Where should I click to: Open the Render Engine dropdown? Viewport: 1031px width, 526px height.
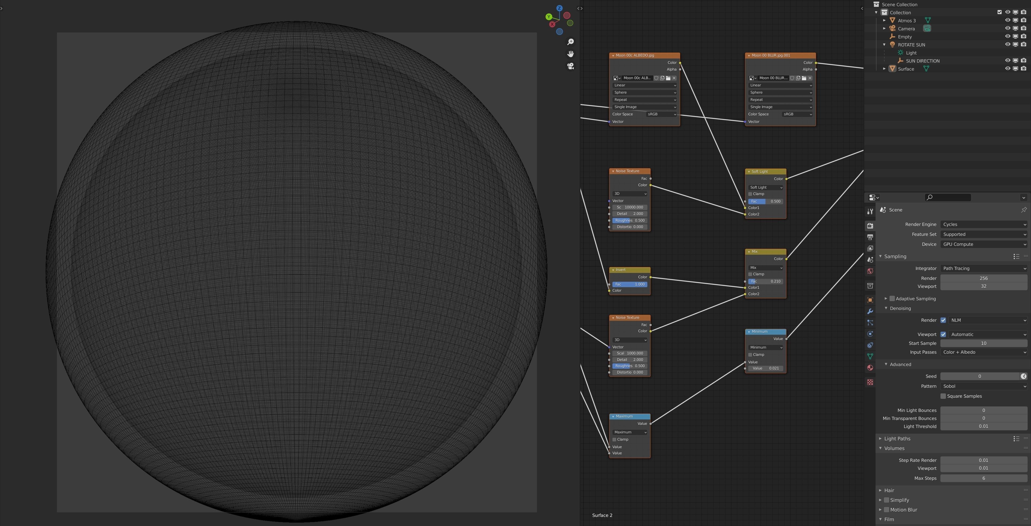point(983,224)
